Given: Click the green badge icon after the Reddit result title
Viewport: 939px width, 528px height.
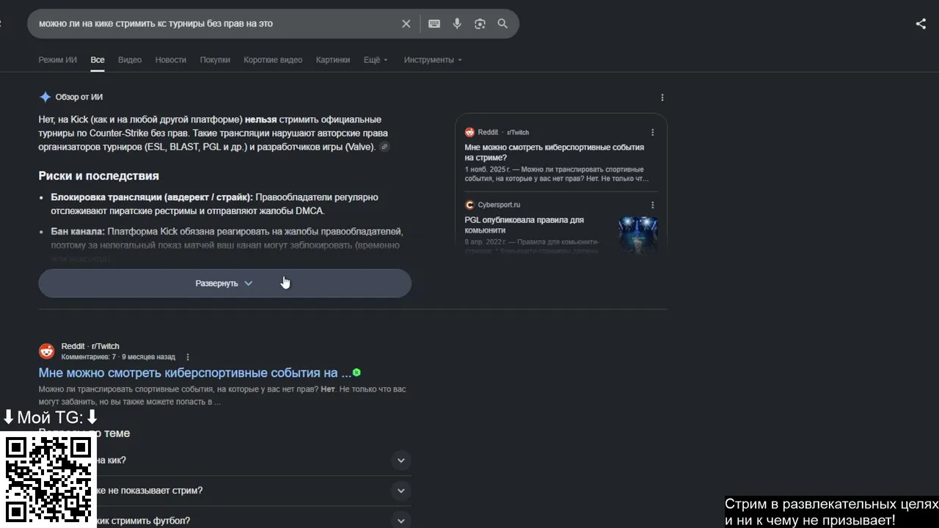Looking at the screenshot, I should 357,373.
